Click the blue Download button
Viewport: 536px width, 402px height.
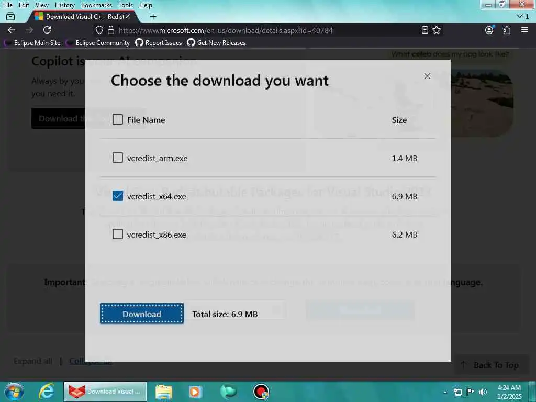click(x=141, y=314)
